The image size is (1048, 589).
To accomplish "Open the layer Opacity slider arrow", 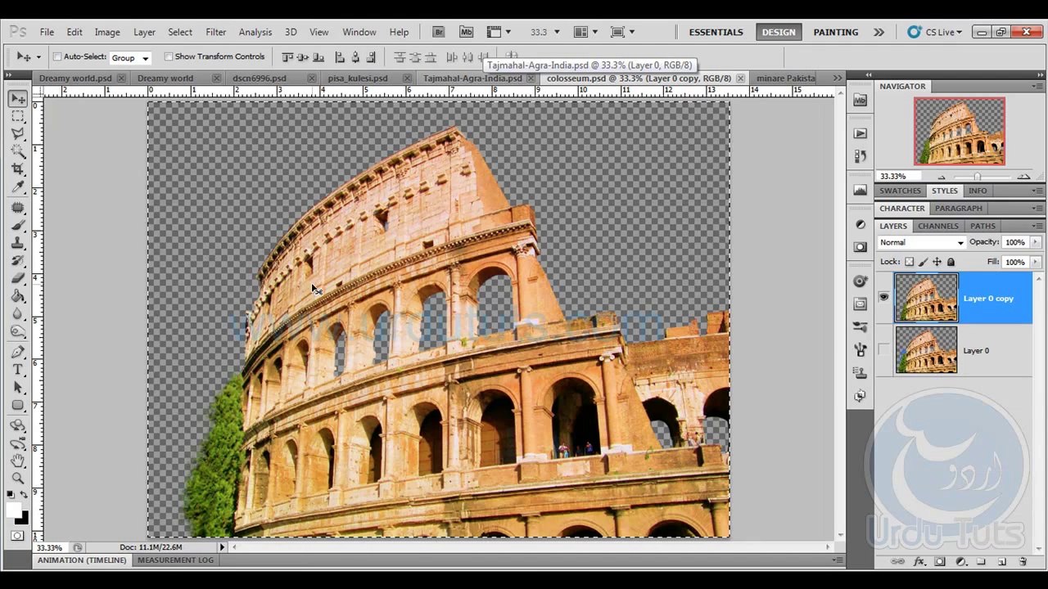I will click(1035, 242).
